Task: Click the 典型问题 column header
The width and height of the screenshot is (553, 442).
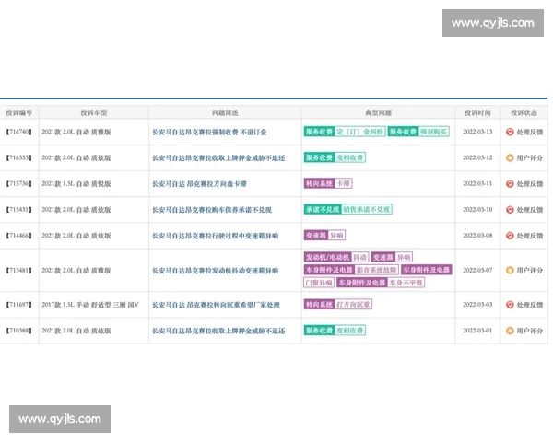Action: pos(378,112)
